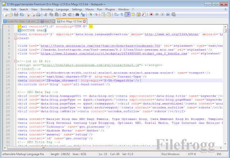
Task: Open User Defined Language dialog icon
Action: [x=133, y=14]
